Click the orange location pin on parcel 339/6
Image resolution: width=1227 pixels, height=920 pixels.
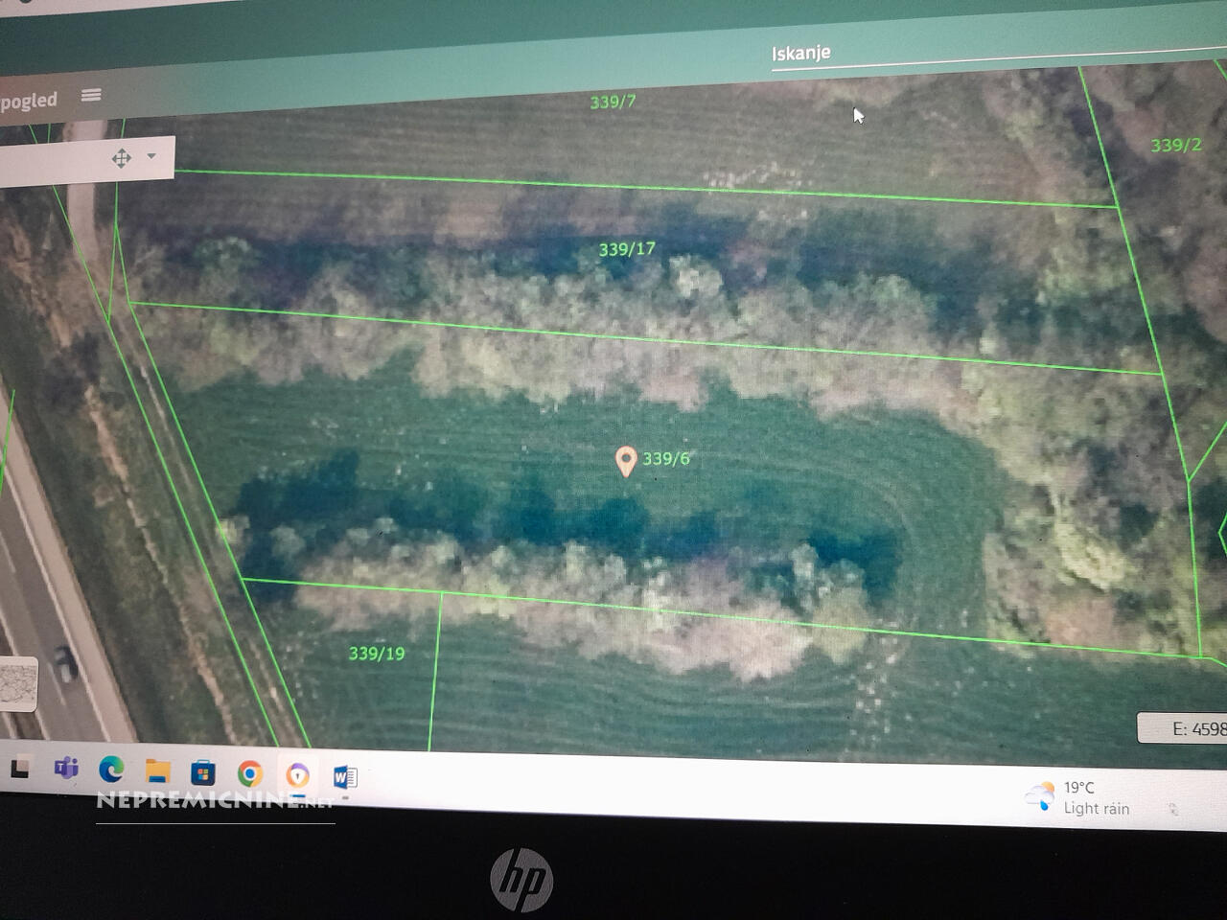pyautogui.click(x=625, y=461)
